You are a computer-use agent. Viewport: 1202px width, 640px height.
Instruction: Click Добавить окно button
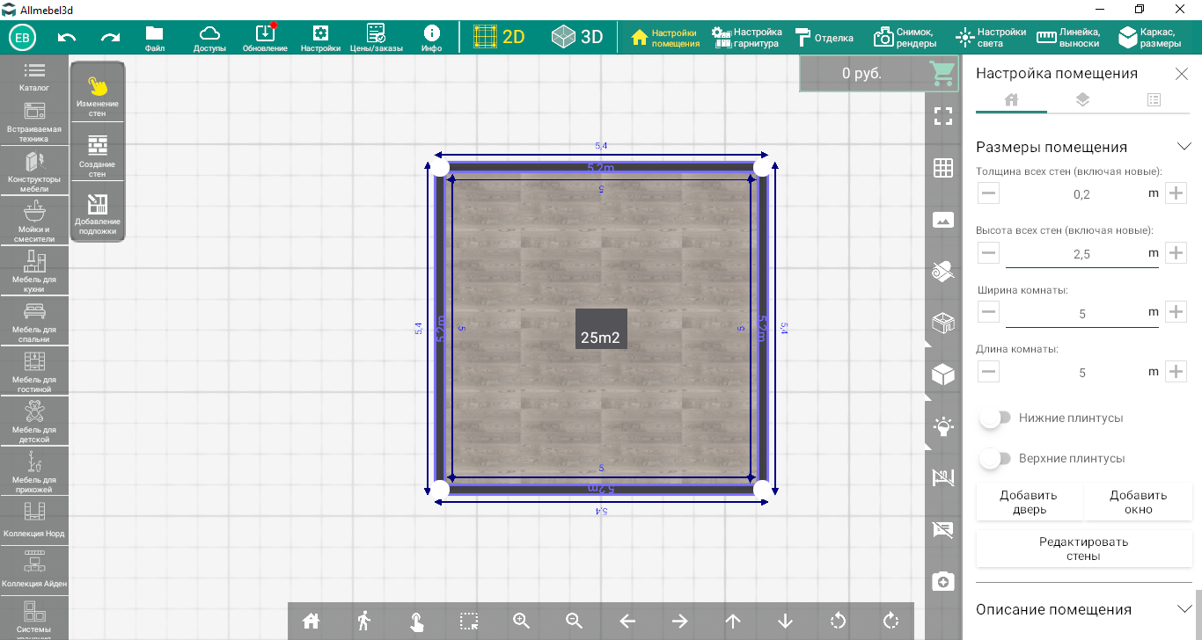(x=1138, y=502)
